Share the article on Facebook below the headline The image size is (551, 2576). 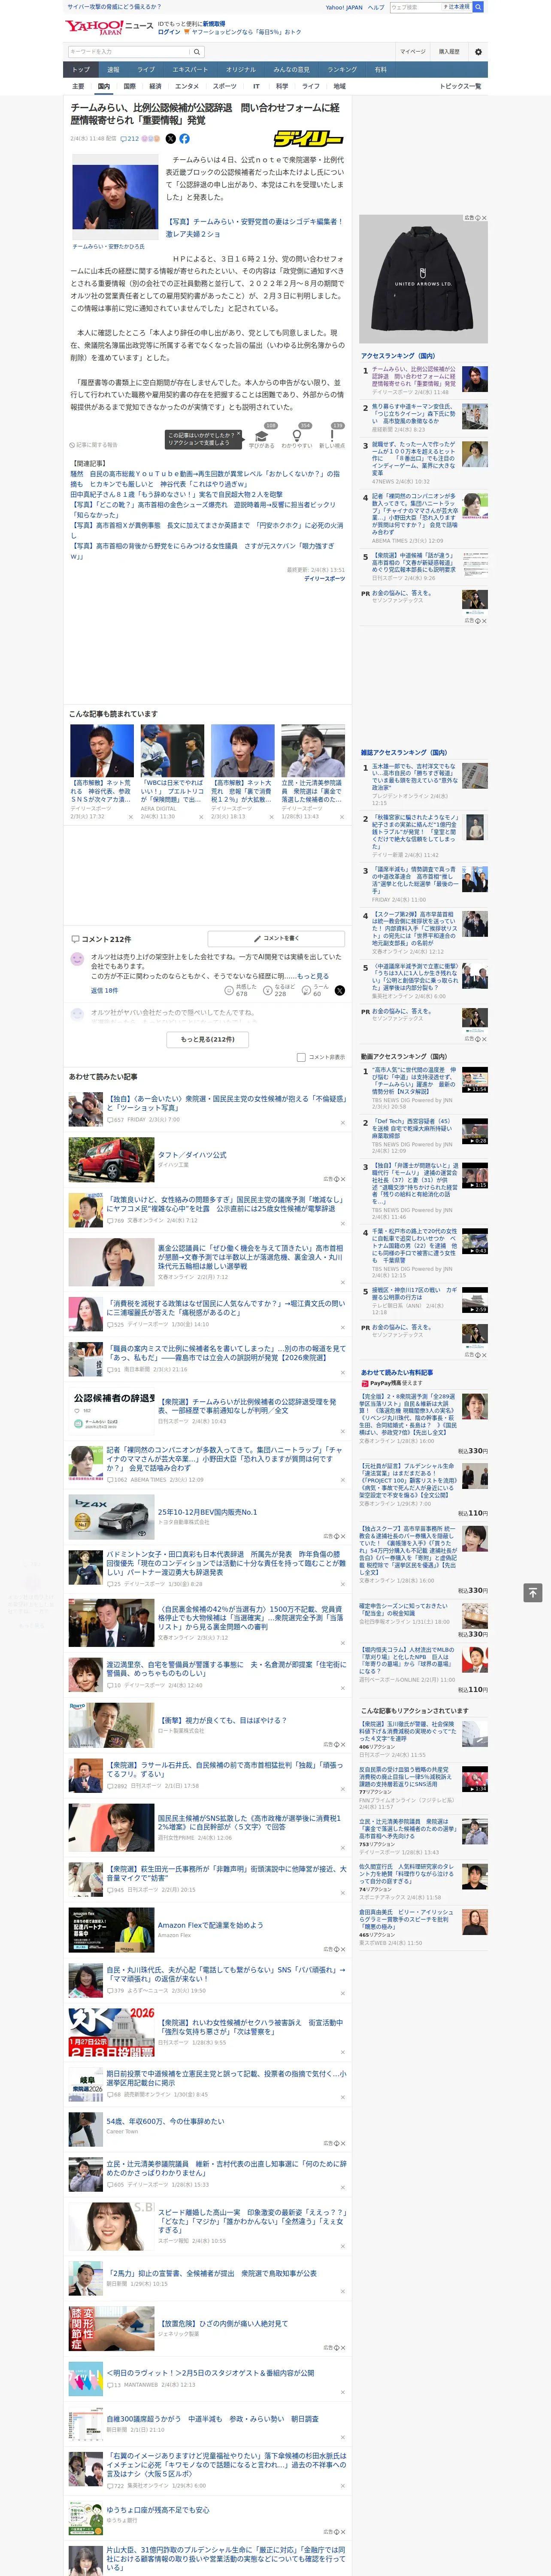pos(184,139)
